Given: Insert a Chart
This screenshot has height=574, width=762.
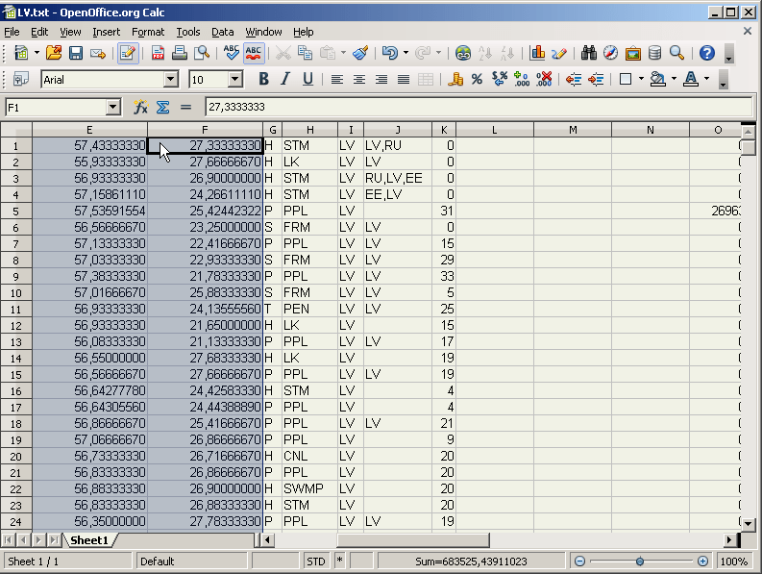Looking at the screenshot, I should (x=537, y=53).
